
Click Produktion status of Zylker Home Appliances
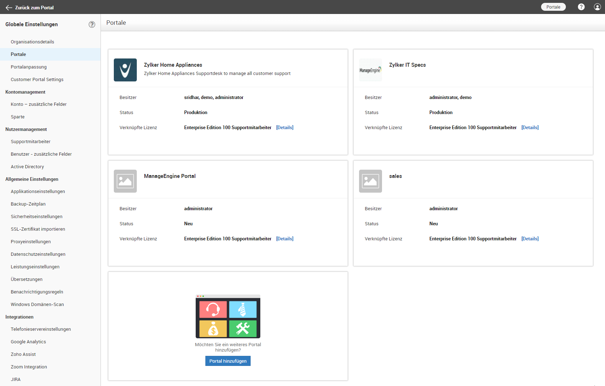(196, 113)
